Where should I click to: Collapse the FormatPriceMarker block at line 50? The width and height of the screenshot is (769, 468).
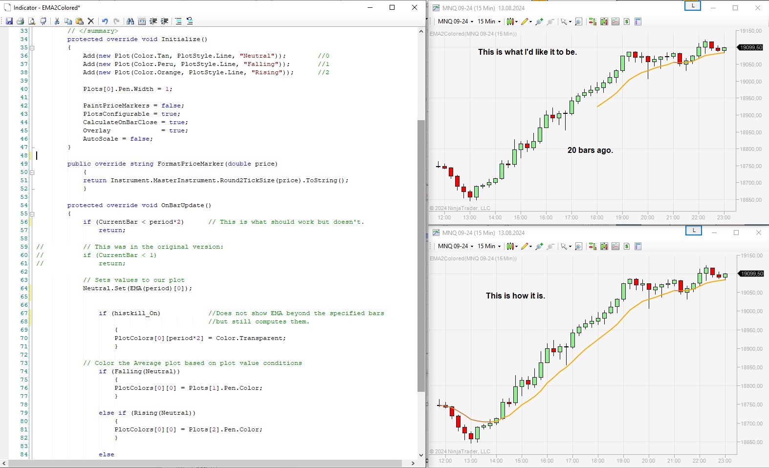click(x=32, y=172)
